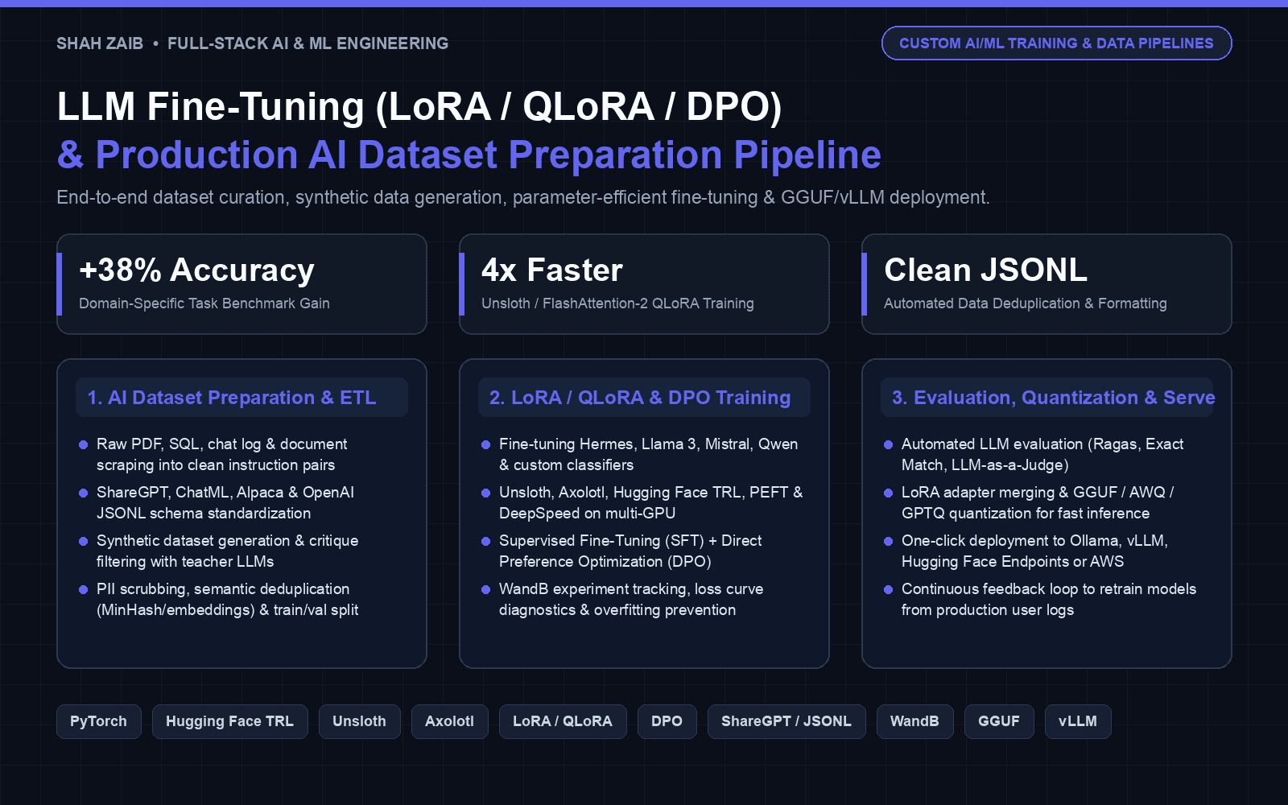Select the LoRA / QLoRA tag
This screenshot has height=805, width=1288.
pyautogui.click(x=563, y=721)
